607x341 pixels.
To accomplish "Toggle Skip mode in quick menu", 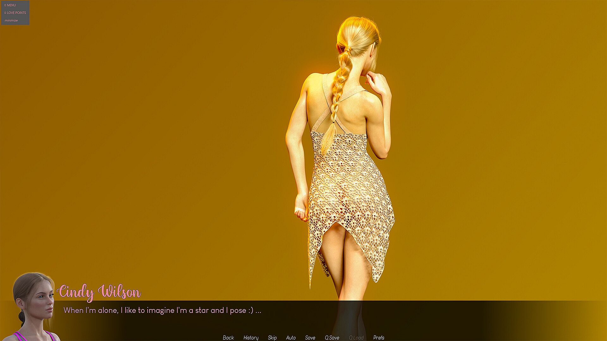I will [x=272, y=338].
